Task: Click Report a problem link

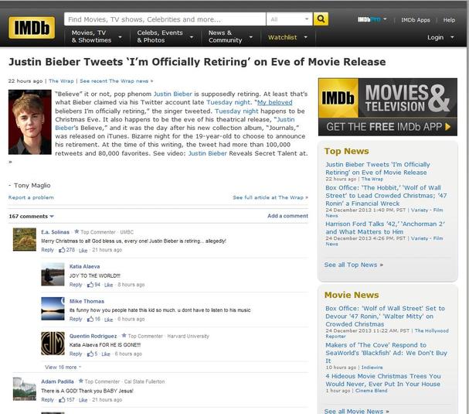Action: point(31,197)
